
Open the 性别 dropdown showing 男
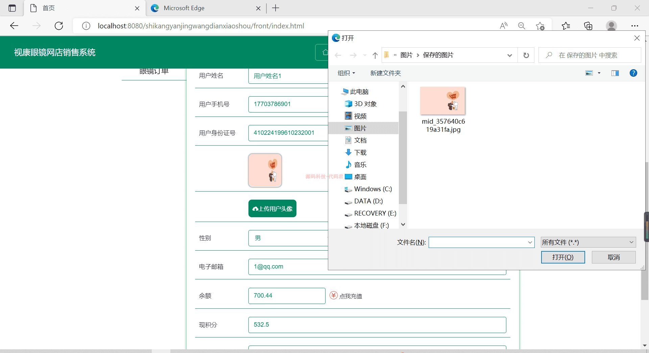pos(288,238)
